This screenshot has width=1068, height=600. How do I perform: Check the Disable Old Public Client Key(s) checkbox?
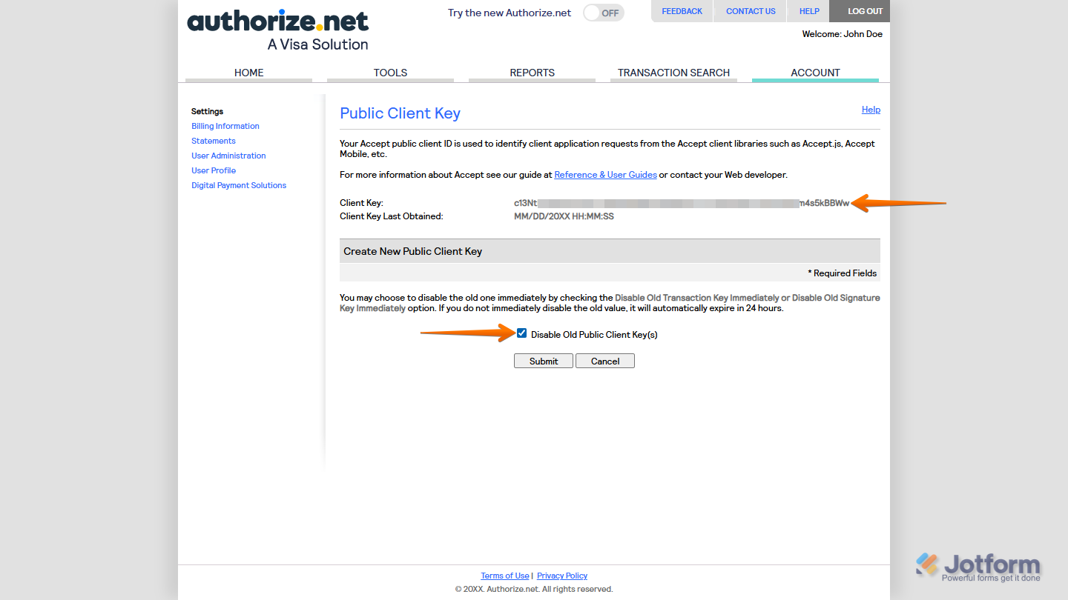pyautogui.click(x=521, y=333)
